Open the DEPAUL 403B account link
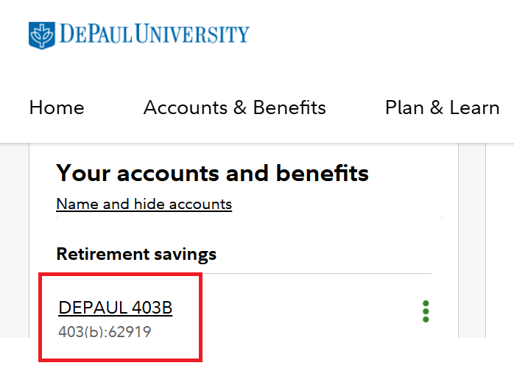514x371 pixels. [x=115, y=308]
